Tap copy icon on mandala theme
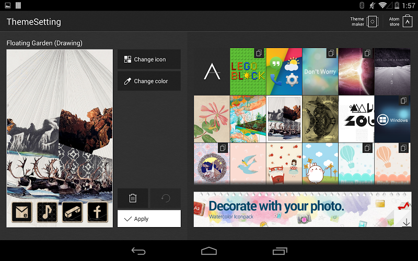This screenshot has height=261, width=418. [223, 148]
